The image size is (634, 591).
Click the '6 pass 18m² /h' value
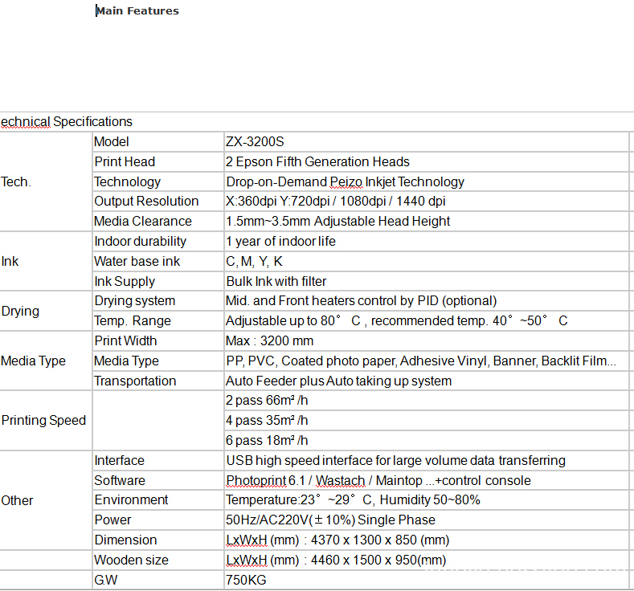[x=267, y=440]
